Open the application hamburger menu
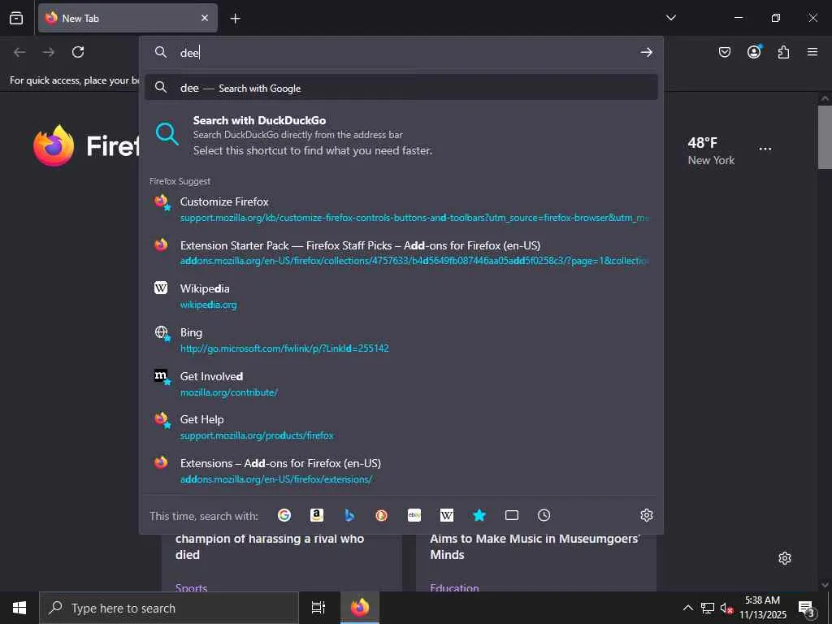The width and height of the screenshot is (832, 624). pos(812,52)
